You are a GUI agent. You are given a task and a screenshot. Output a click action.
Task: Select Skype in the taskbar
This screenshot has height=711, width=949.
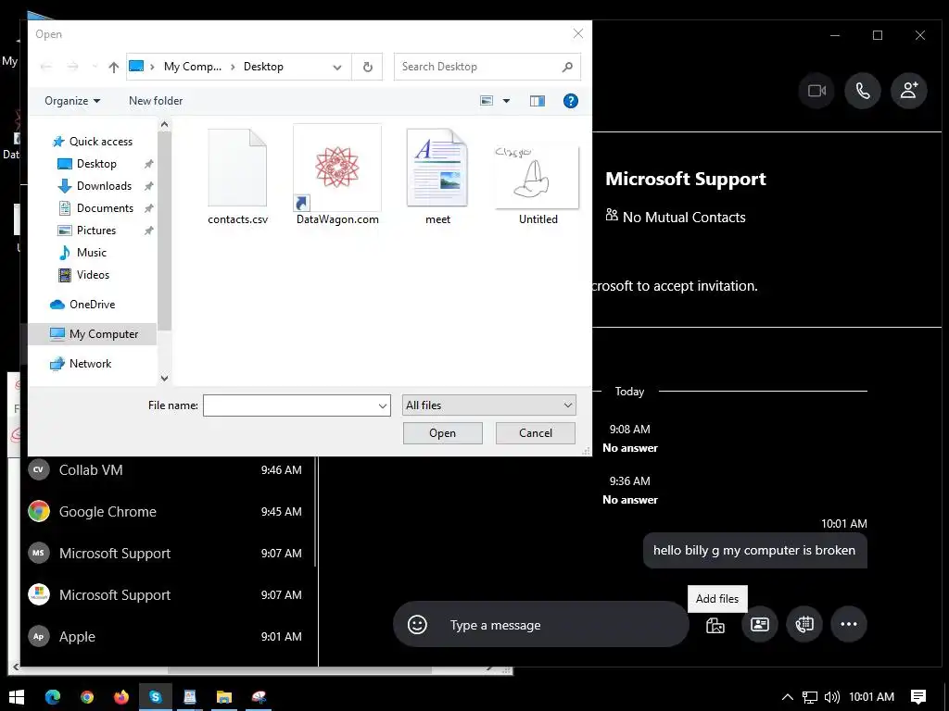(x=156, y=697)
